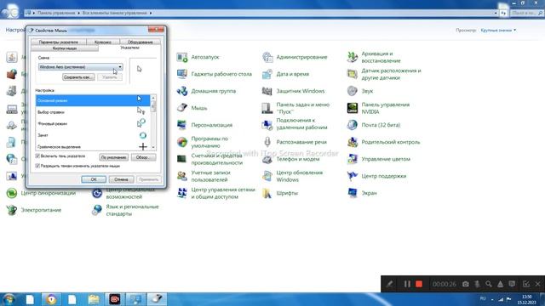
Task: Expand the address bar history dropdown
Action: (x=496, y=13)
